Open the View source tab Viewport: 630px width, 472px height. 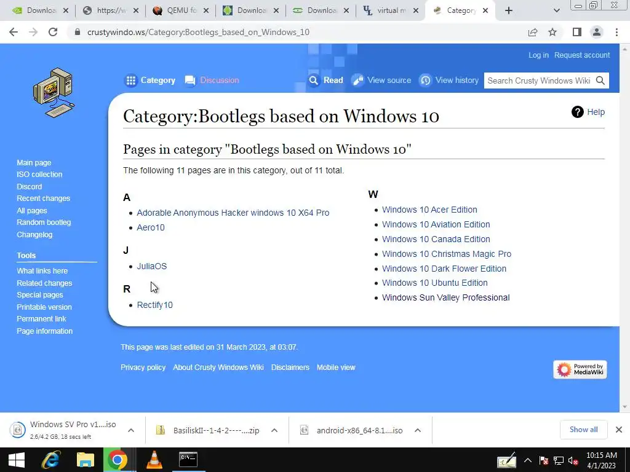click(x=381, y=81)
